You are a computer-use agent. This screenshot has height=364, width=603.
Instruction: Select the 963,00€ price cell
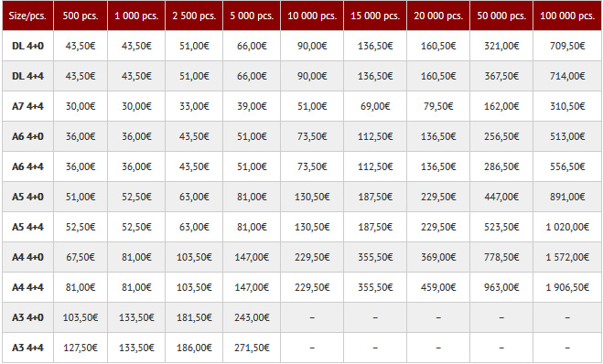coord(501,287)
